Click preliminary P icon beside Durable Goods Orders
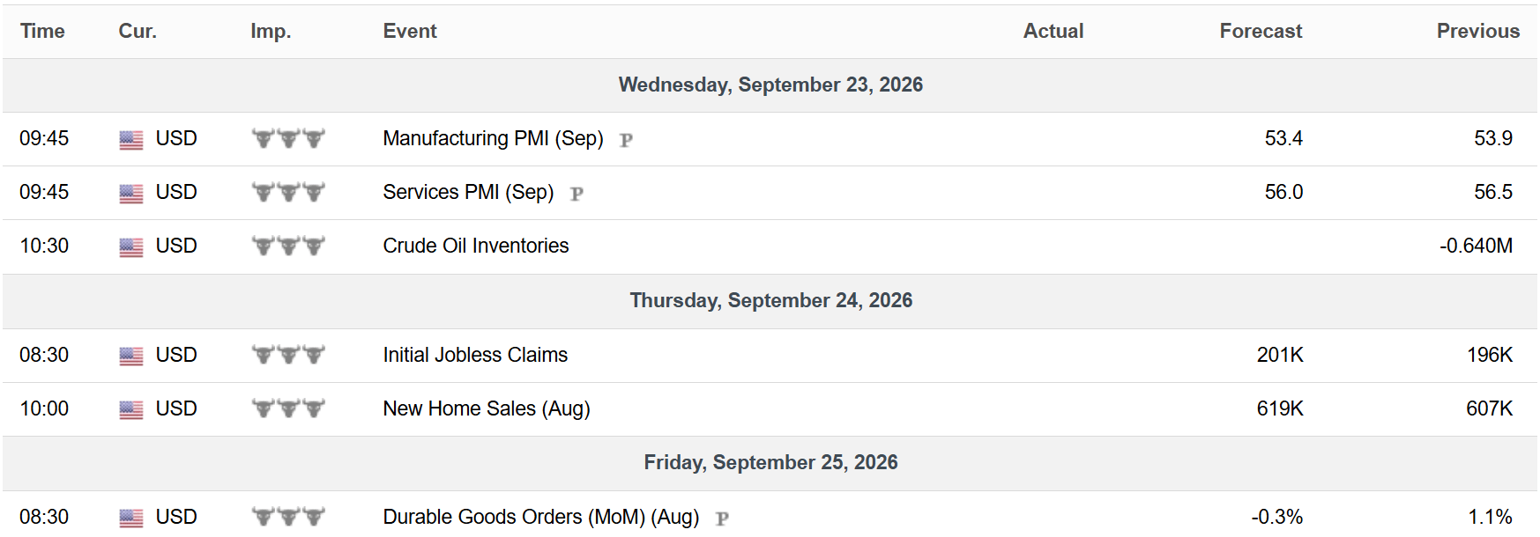 point(722,519)
